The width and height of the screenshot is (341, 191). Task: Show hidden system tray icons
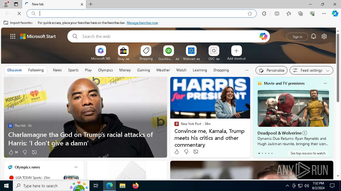287,186
